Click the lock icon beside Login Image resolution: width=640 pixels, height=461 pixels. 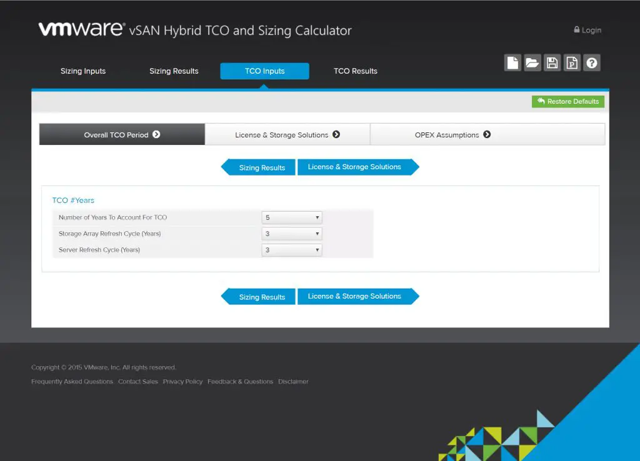pos(577,29)
